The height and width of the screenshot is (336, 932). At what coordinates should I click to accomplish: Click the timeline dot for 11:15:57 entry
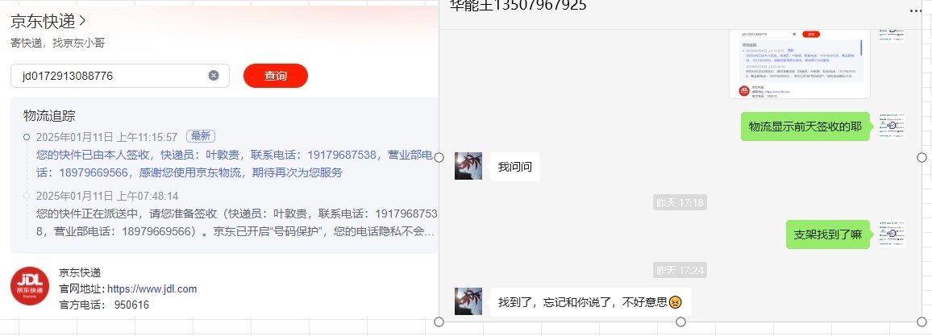pos(26,137)
